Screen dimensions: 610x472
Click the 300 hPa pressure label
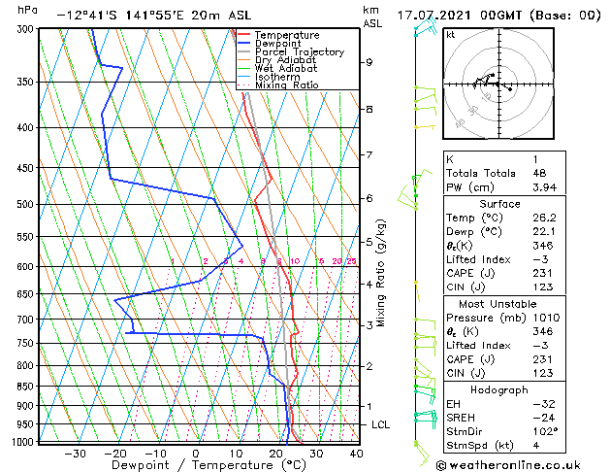pyautogui.click(x=25, y=29)
